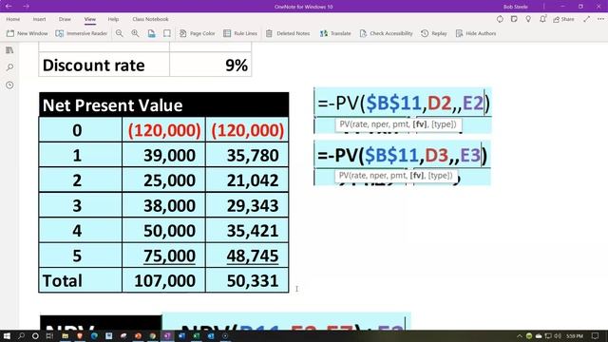The height and width of the screenshot is (342, 608).
Task: Open the more options ellipsis menu
Action: [600, 19]
